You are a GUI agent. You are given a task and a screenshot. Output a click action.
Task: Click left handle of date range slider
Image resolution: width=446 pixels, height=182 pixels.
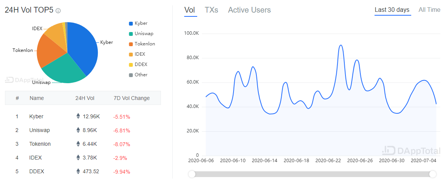coord(192,174)
